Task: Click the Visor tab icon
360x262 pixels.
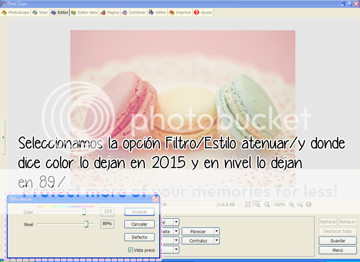Action: pos(35,12)
